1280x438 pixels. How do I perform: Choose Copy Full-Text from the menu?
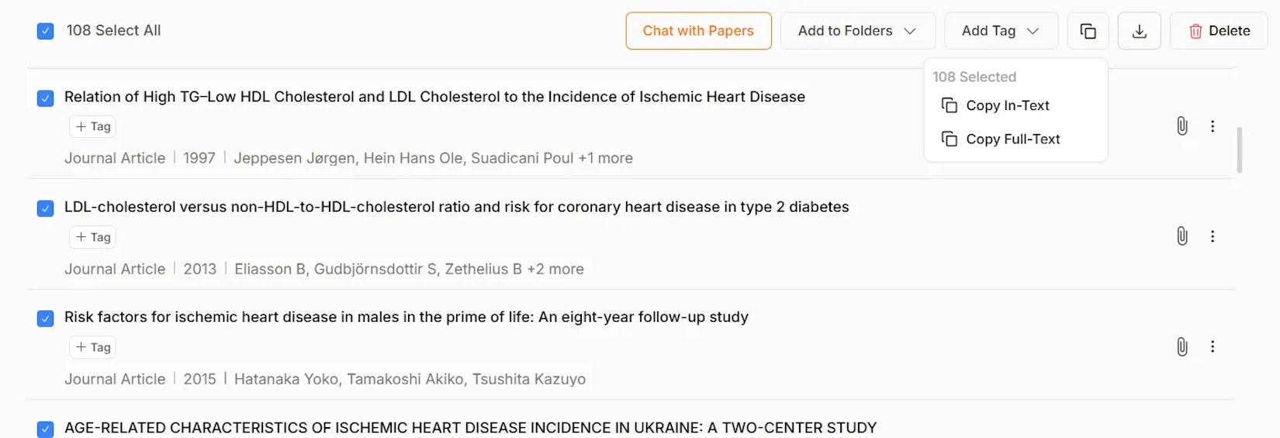(x=1012, y=139)
